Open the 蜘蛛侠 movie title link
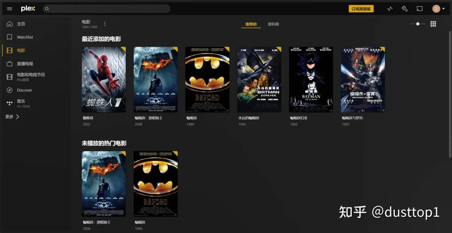This screenshot has width=452, height=233. pos(88,118)
